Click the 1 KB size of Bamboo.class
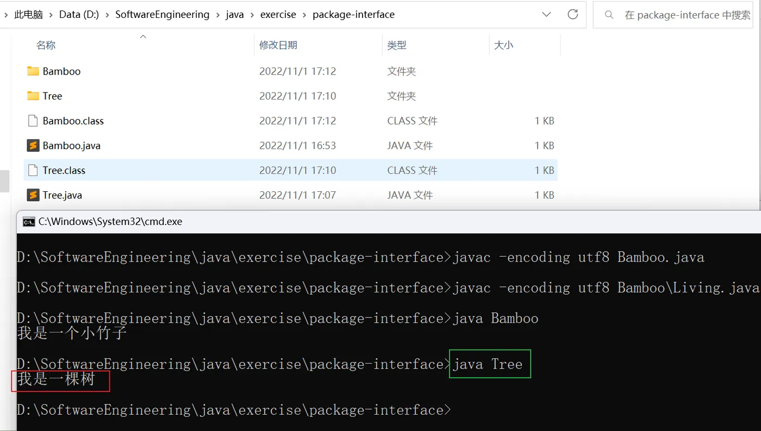 pos(544,121)
